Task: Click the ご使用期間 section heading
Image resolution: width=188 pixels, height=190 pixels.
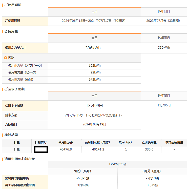Action: pyautogui.click(x=13, y=5)
